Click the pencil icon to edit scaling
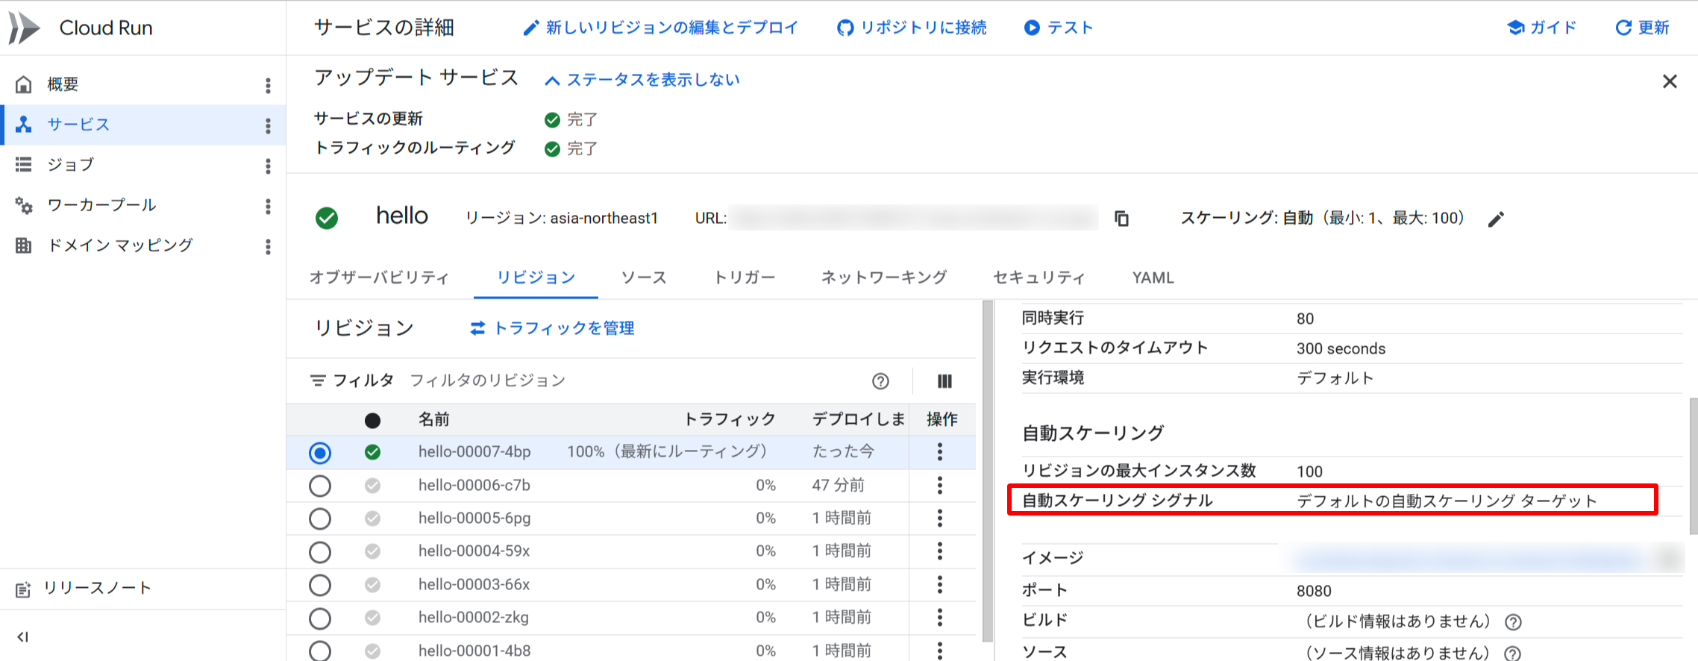The width and height of the screenshot is (1698, 661). click(x=1496, y=219)
